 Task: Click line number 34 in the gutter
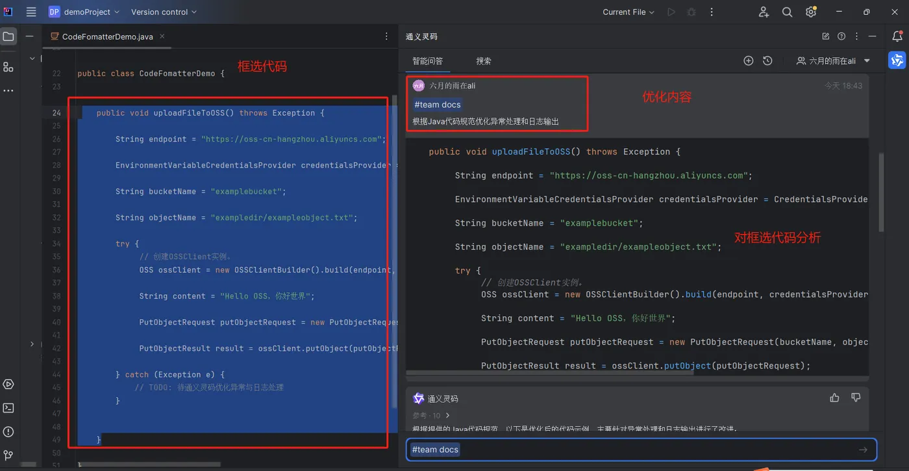[56, 244]
